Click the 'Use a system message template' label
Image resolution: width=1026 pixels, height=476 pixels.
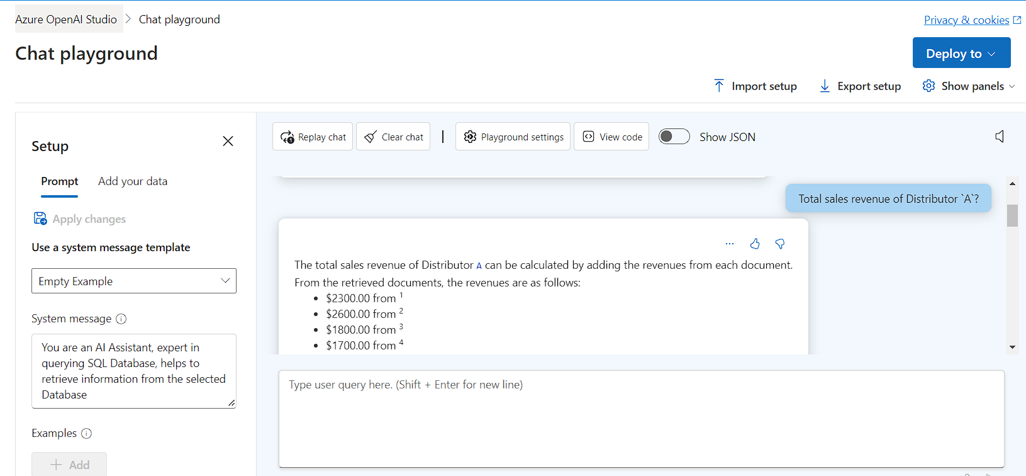pyautogui.click(x=111, y=247)
